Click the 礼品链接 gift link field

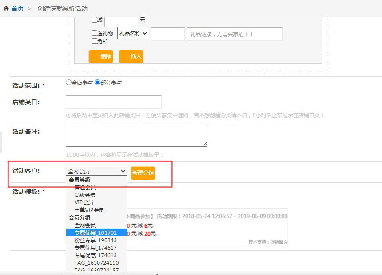pos(234,34)
